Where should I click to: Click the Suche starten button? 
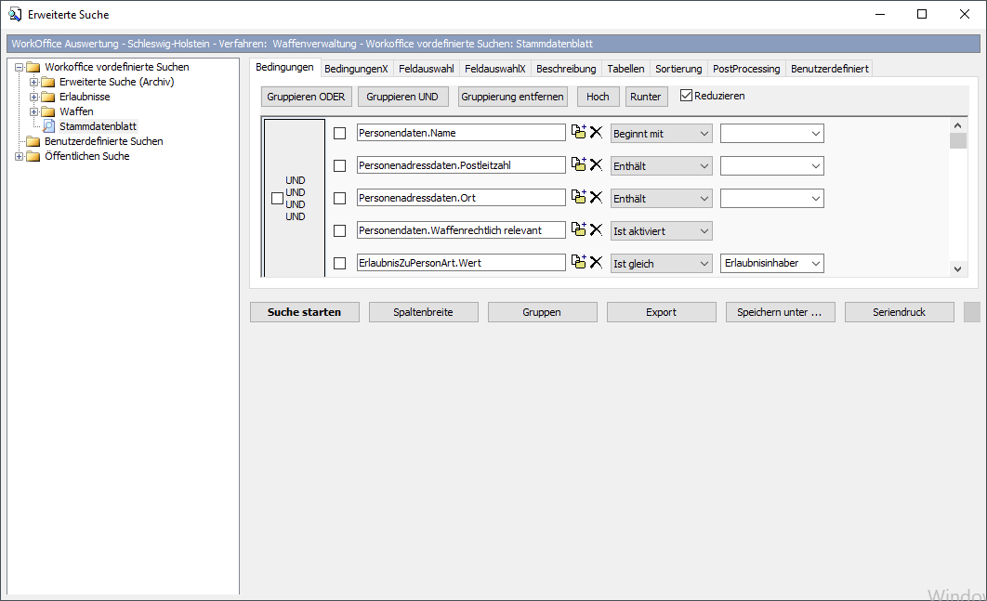304,312
